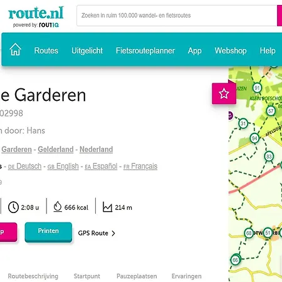
Task: Click the purple marker on map edge
Action: 231,115
